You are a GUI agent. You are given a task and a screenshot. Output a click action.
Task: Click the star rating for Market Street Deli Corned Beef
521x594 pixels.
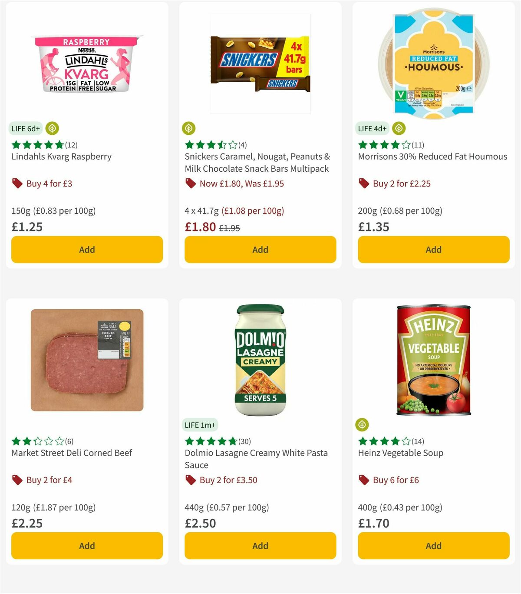click(x=37, y=441)
